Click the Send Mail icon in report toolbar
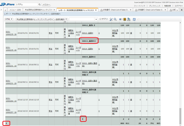The image size is (184, 126). click(121, 19)
